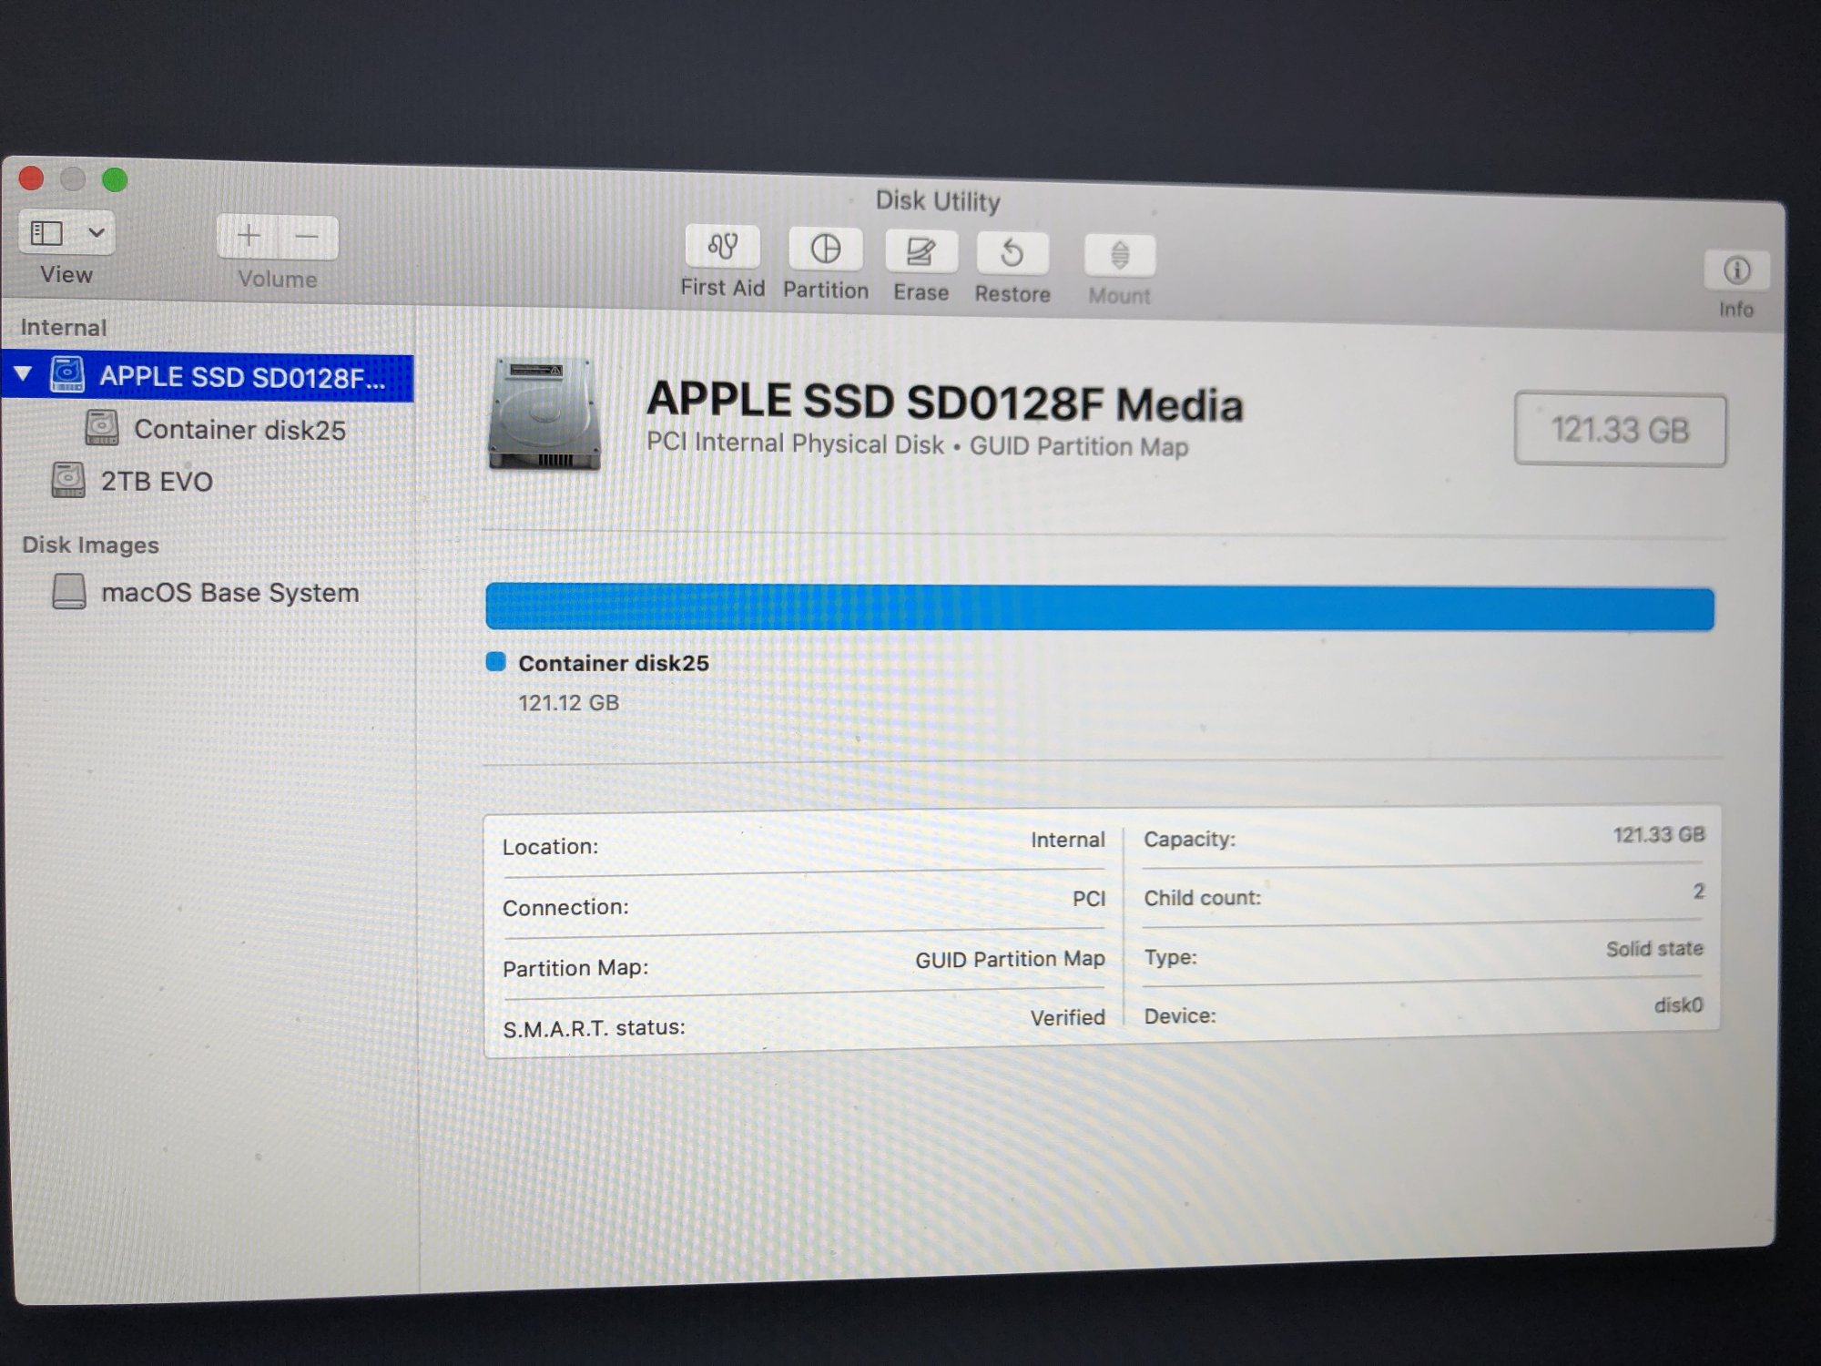Click the Device value disk0
Screen dimensions: 1821x1366
point(1678,1004)
